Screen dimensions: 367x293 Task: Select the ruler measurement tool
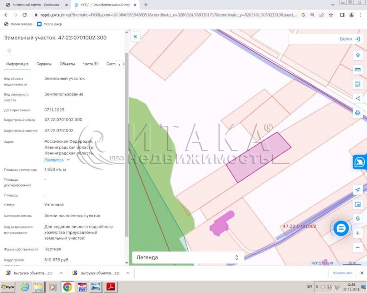pos(357,69)
